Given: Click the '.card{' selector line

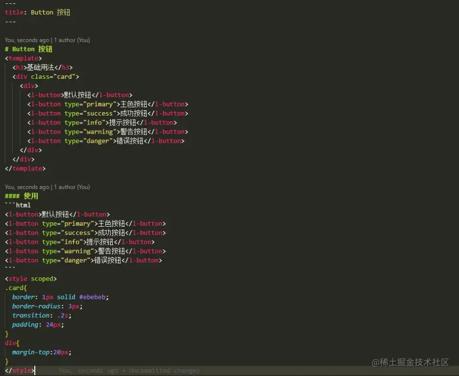Looking at the screenshot, I should (x=16, y=288).
